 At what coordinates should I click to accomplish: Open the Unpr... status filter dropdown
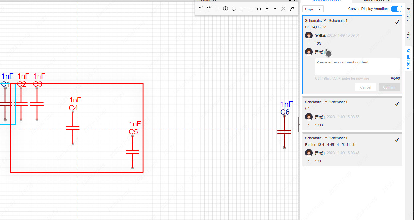[x=313, y=9]
